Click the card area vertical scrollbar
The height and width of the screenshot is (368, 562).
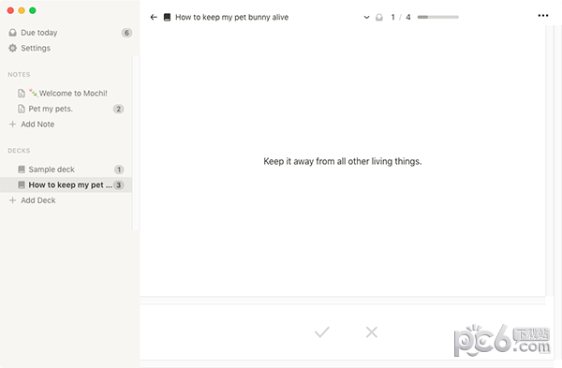pyautogui.click(x=549, y=160)
